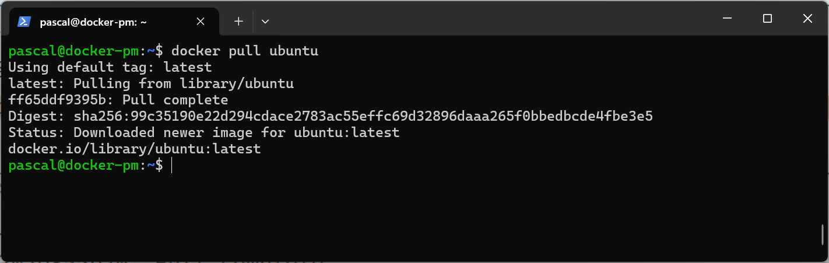The height and width of the screenshot is (263, 829).
Task: Click the 'ff65ddf9395b: Pull complete' line
Action: coord(118,100)
